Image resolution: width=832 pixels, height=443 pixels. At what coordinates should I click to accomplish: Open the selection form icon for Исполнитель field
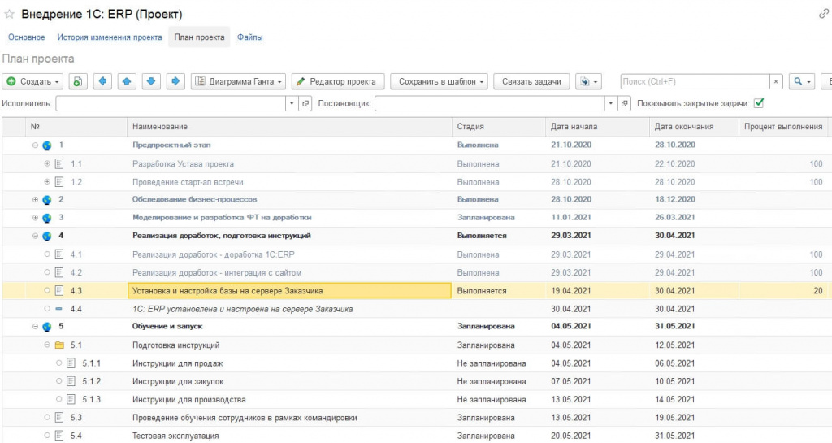tap(305, 104)
